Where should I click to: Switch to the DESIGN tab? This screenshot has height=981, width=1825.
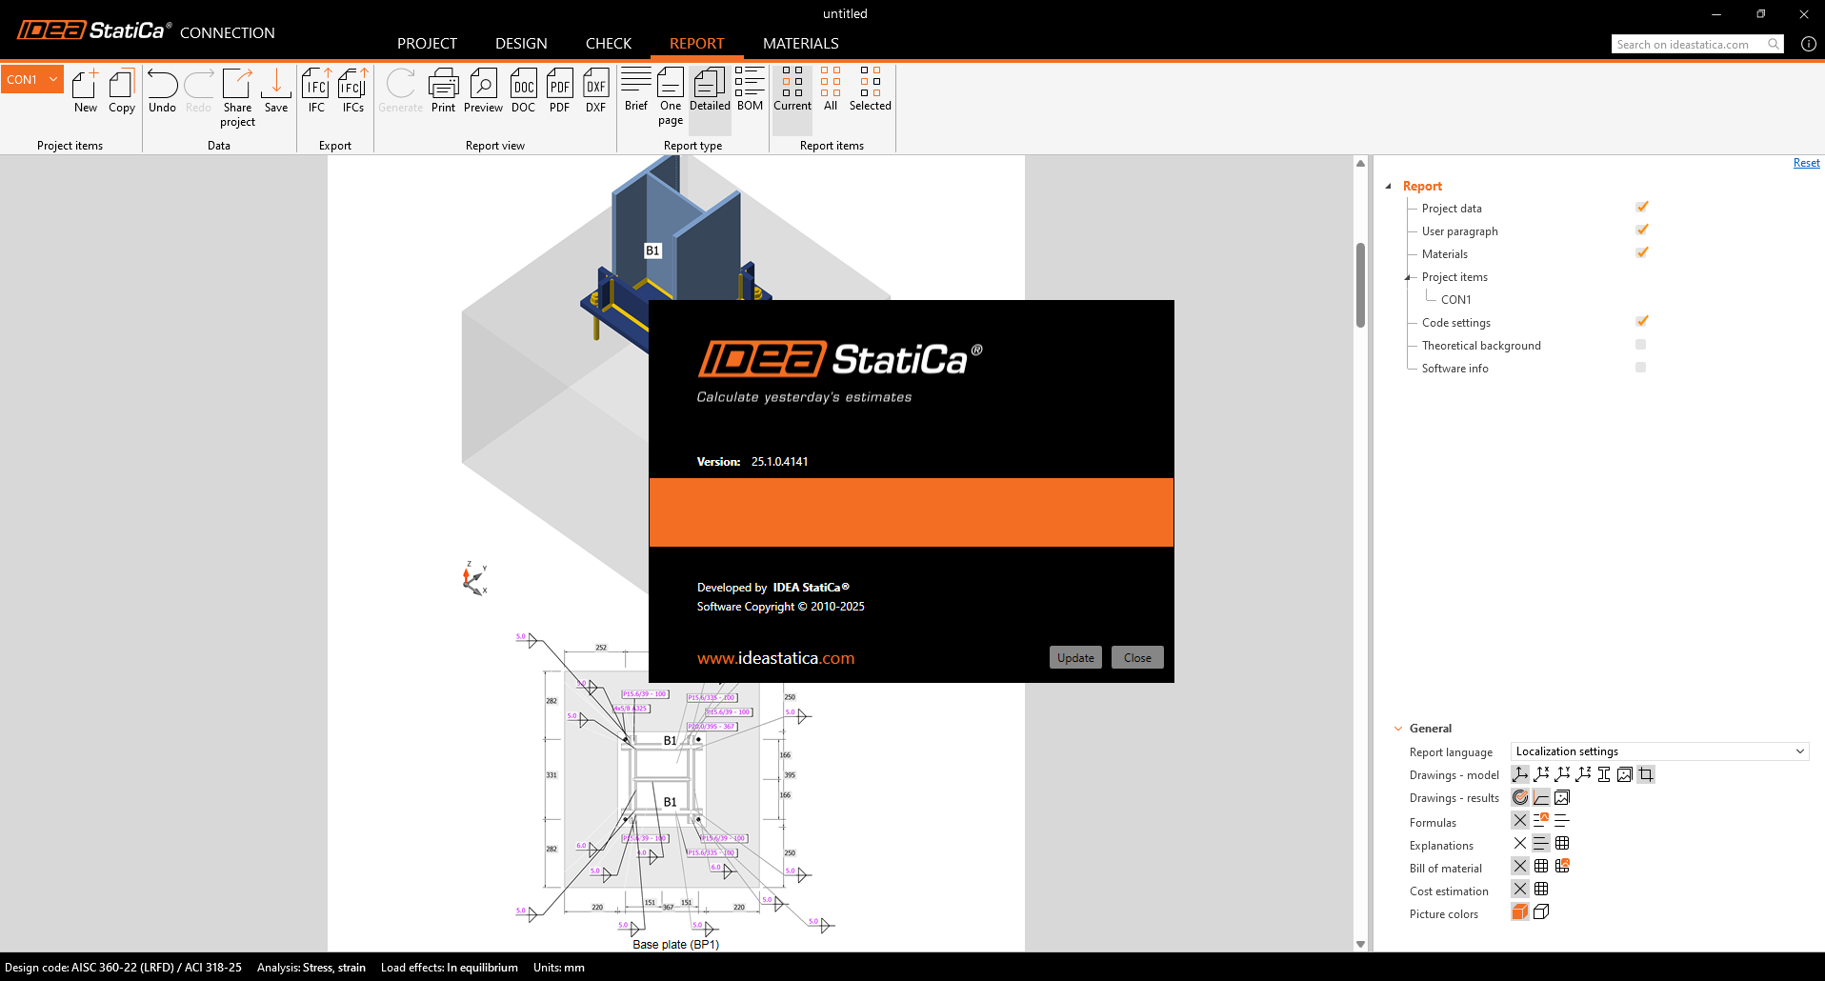tap(521, 44)
